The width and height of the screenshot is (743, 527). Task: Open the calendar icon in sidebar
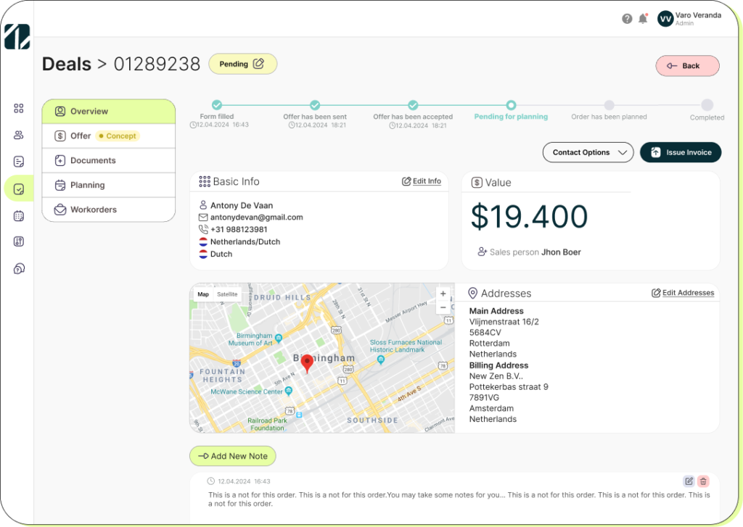pyautogui.click(x=19, y=215)
